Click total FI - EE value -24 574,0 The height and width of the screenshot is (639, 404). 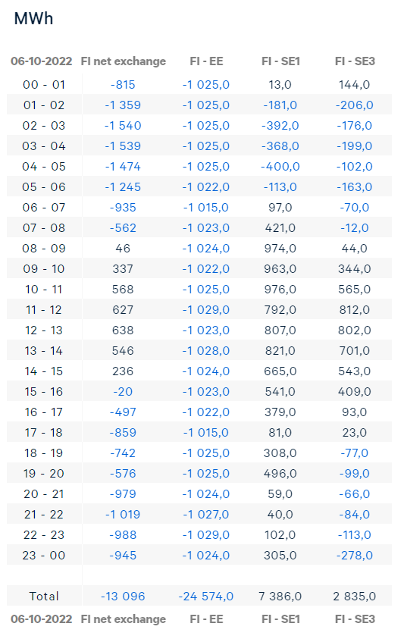click(x=206, y=597)
